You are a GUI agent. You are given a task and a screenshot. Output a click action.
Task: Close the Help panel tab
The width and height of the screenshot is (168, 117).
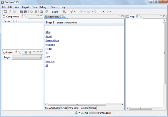click(x=137, y=17)
